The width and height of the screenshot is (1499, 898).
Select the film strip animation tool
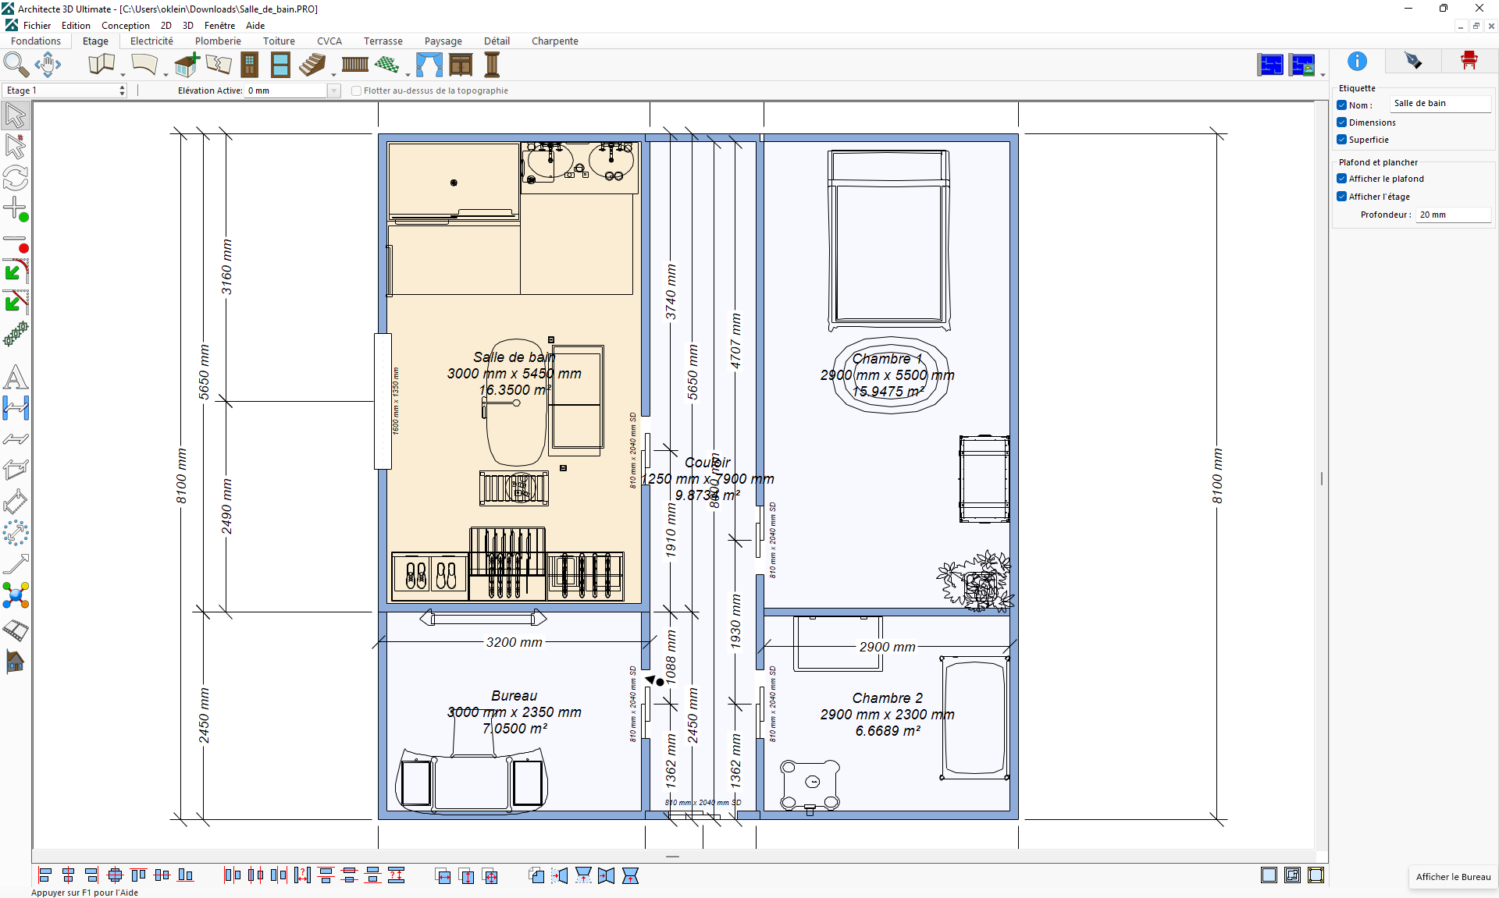16,630
